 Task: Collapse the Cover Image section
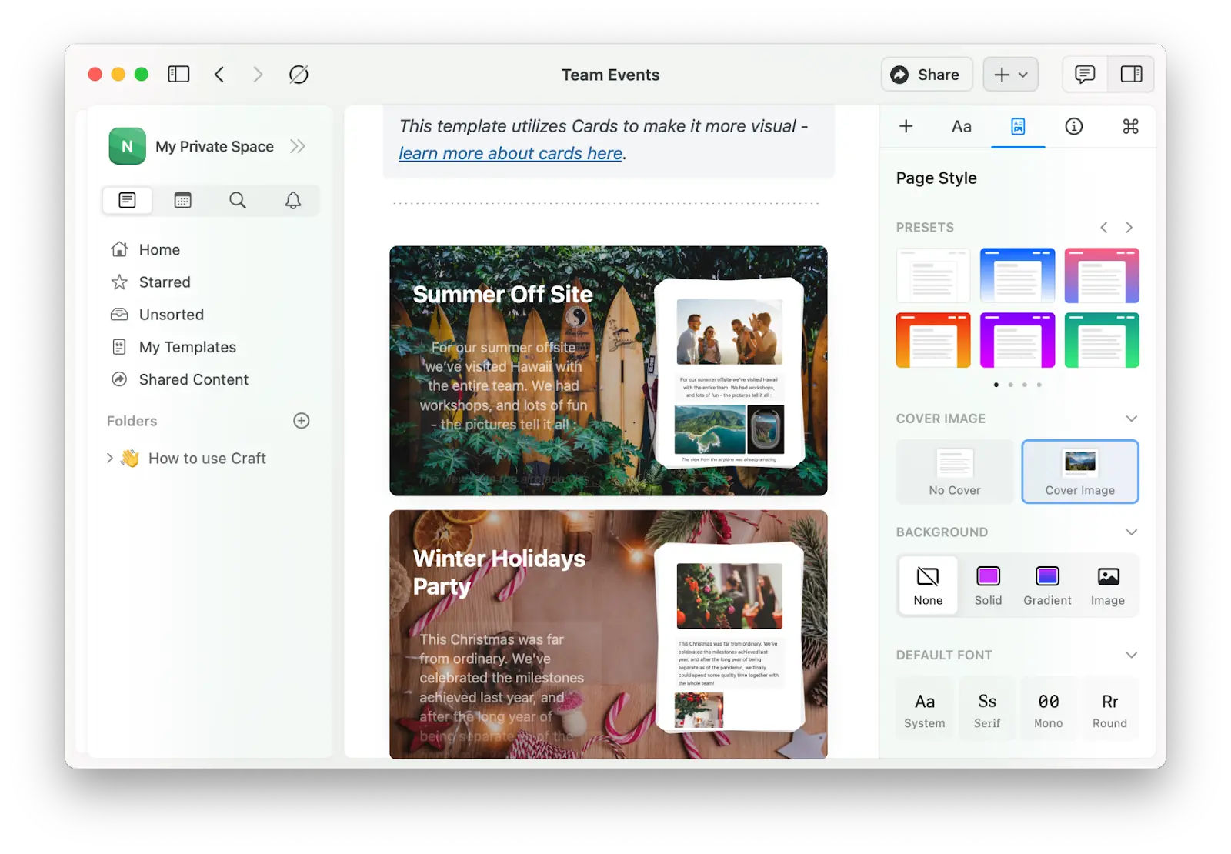[x=1132, y=419]
